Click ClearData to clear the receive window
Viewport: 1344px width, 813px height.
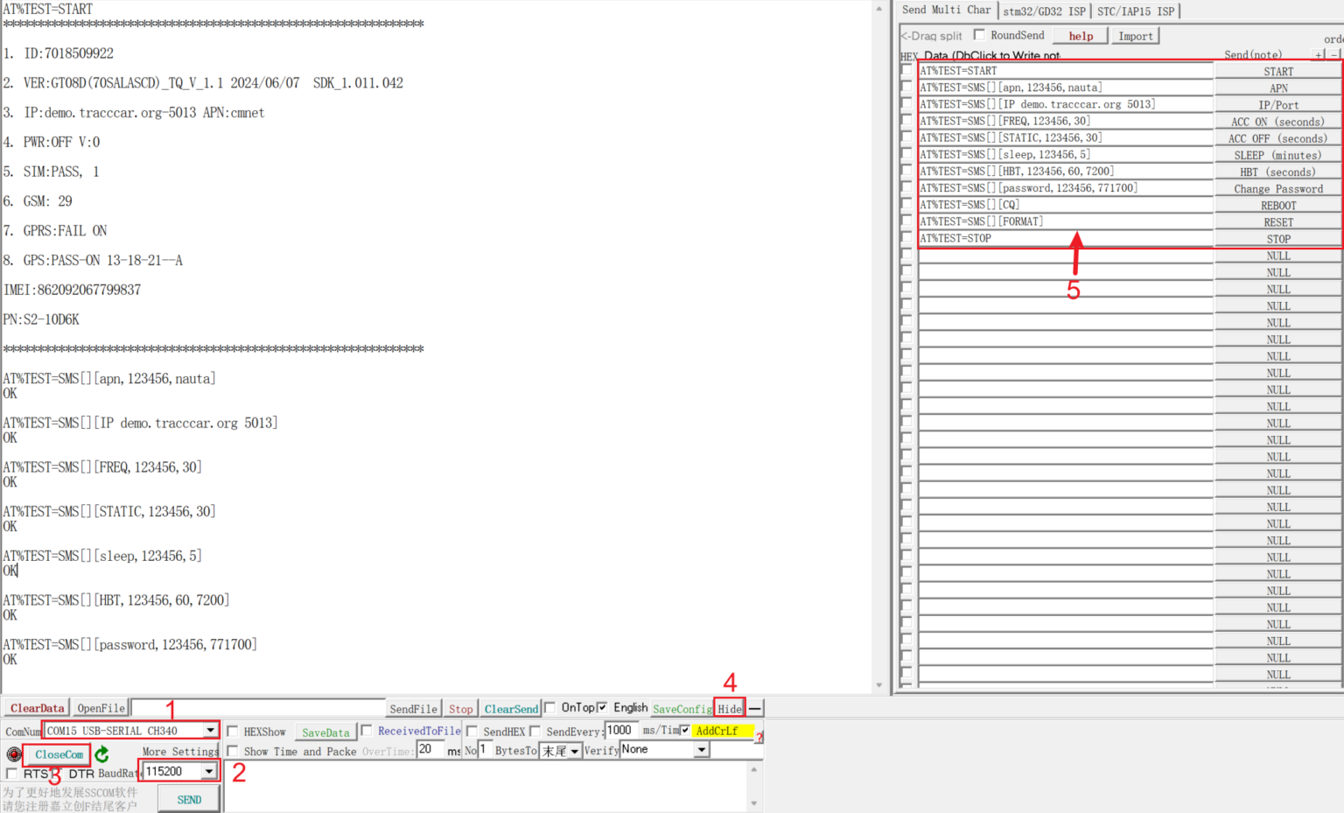[36, 707]
